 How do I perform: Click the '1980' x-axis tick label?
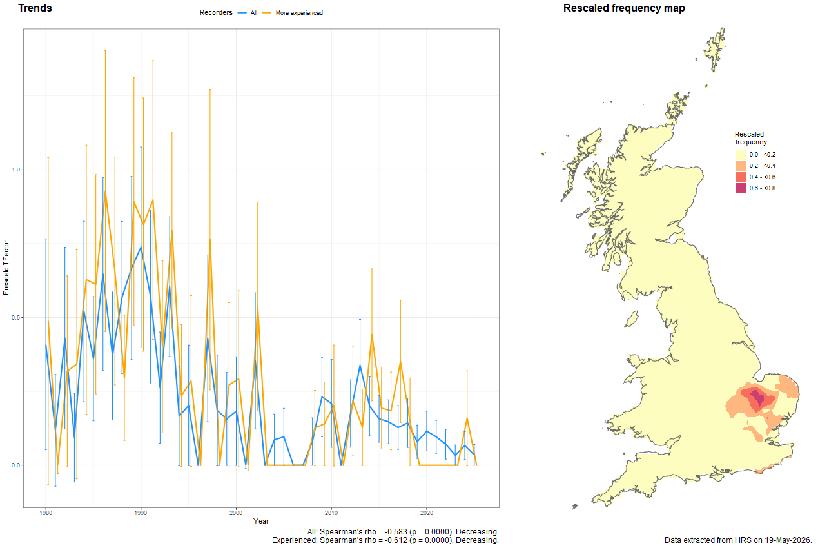(45, 514)
